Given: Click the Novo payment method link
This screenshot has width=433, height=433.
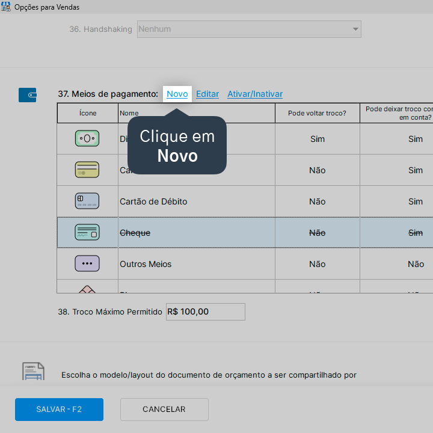Looking at the screenshot, I should pos(177,94).
